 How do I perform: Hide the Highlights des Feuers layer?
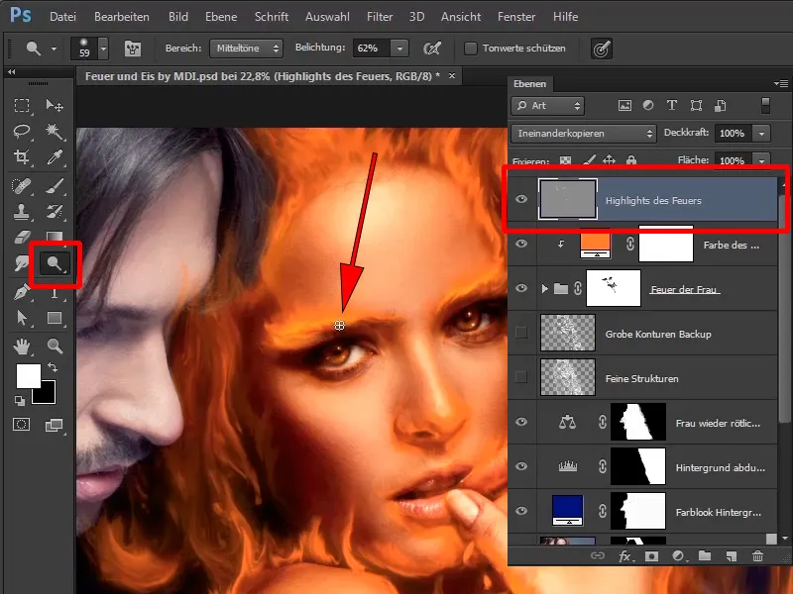pos(521,200)
